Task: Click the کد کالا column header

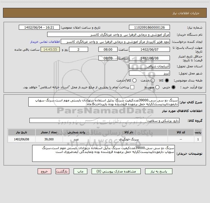Action: click(x=181, y=132)
